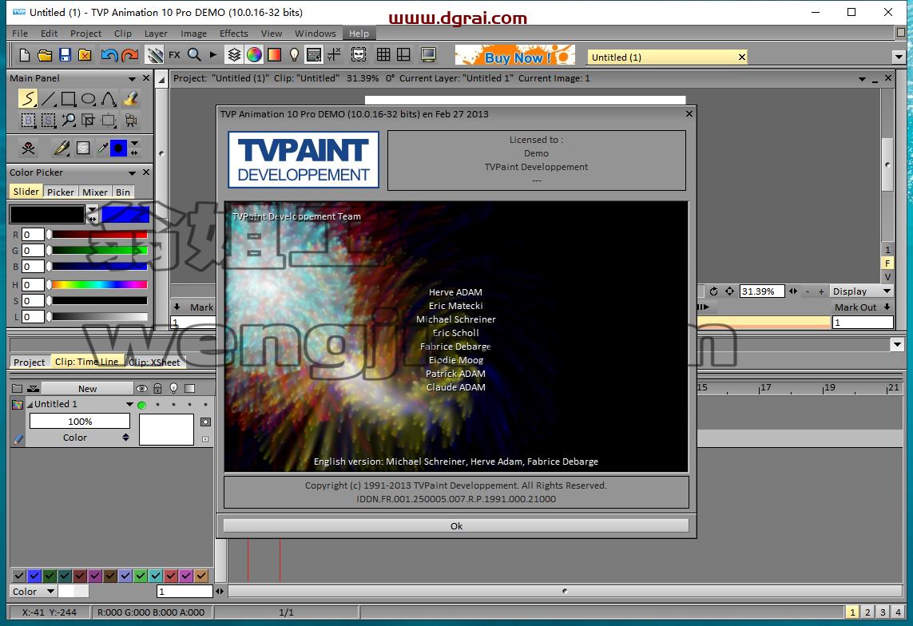Click Ok in the about dialog
Image resolution: width=913 pixels, height=626 pixels.
pos(456,526)
